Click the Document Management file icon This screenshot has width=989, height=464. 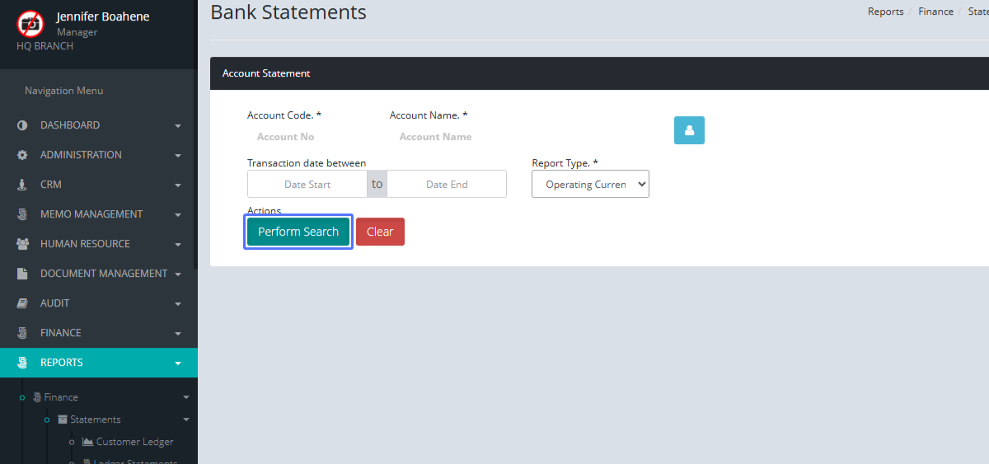tap(22, 274)
